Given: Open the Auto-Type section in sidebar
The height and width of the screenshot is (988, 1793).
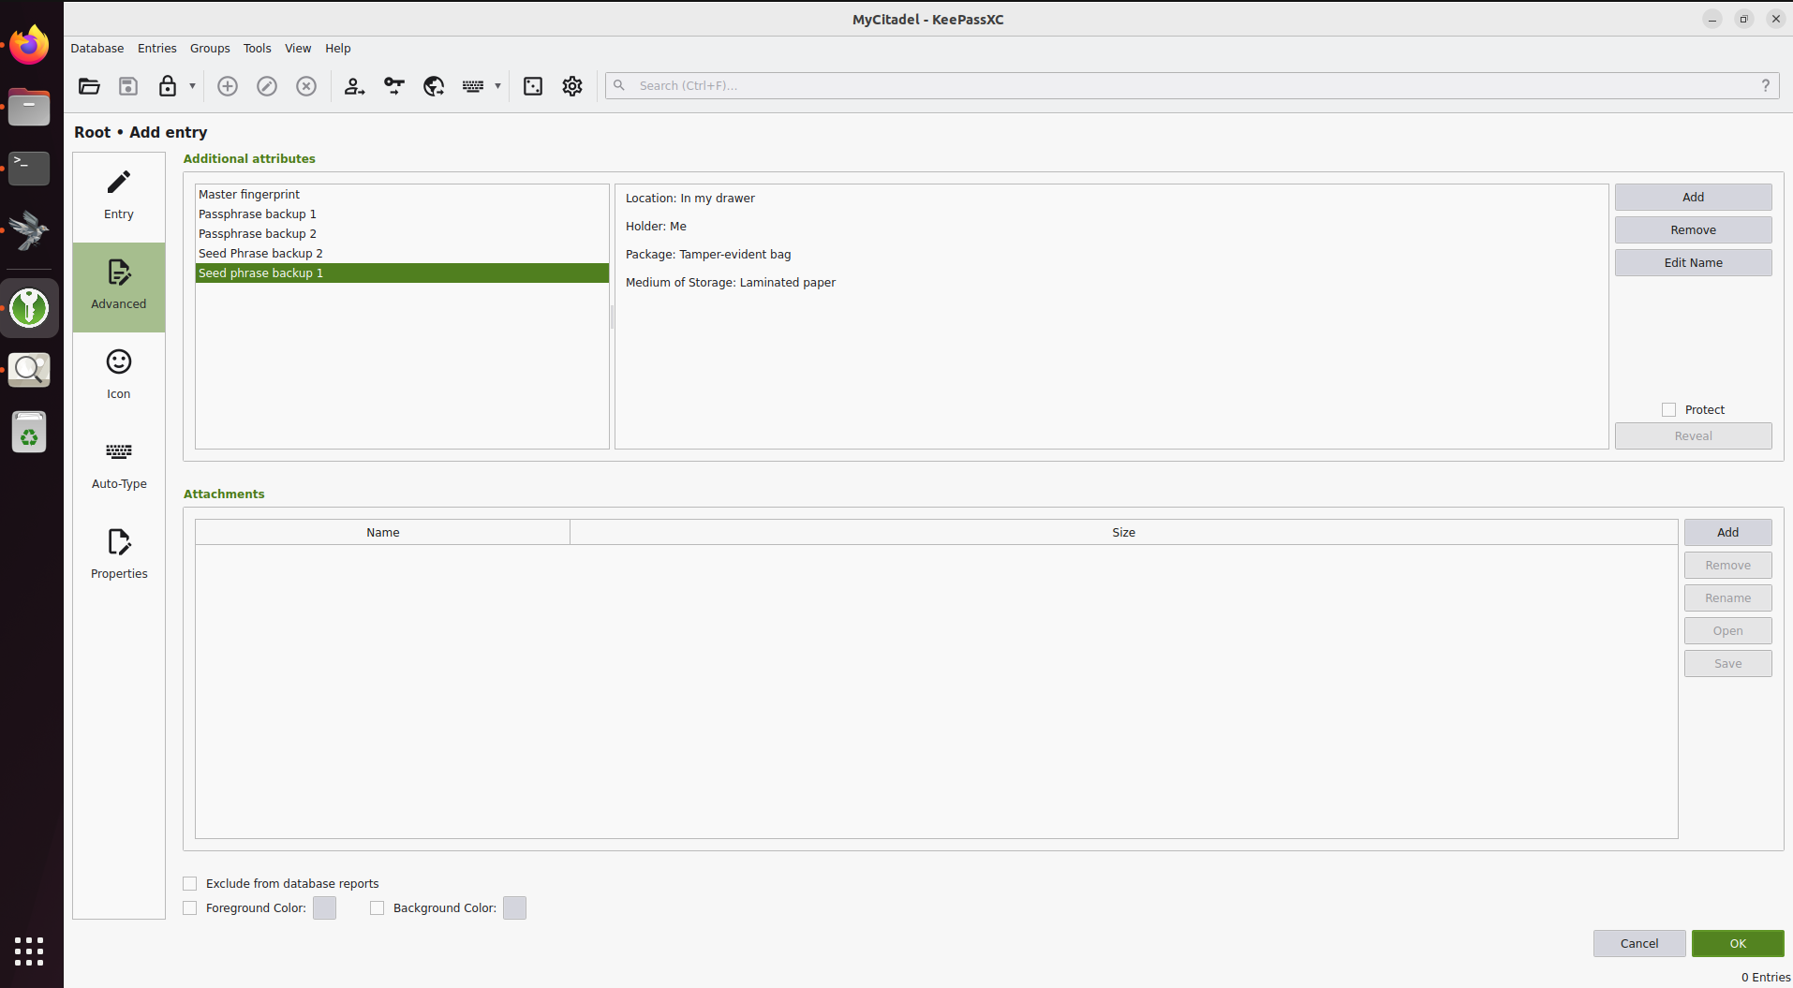Looking at the screenshot, I should [x=119, y=467].
